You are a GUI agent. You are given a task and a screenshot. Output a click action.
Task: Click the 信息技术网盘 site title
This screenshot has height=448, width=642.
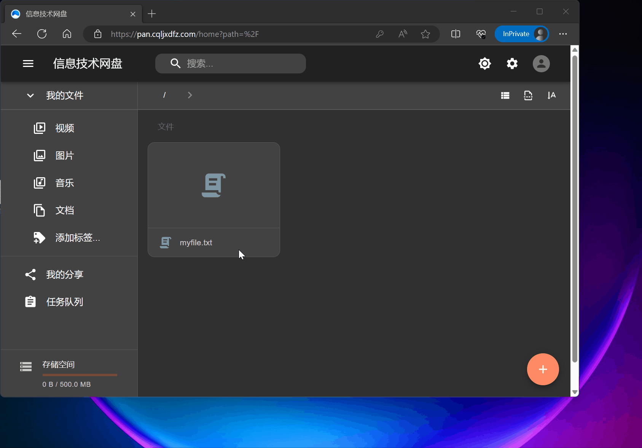[88, 64]
